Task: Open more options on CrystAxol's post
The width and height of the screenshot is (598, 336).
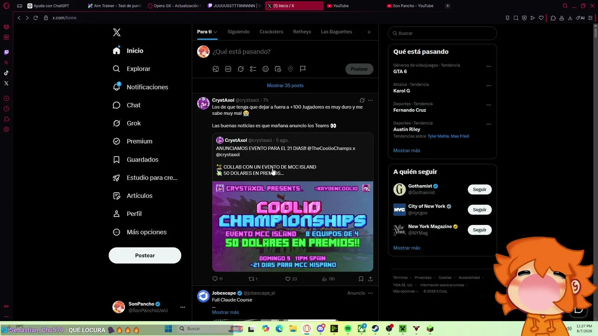Action: pyautogui.click(x=370, y=100)
